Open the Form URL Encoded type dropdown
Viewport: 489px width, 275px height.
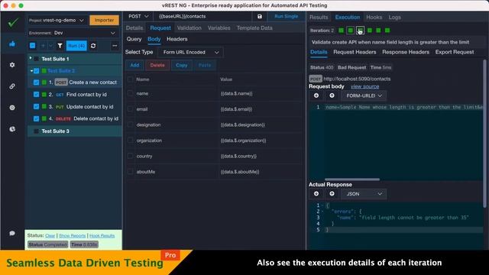click(x=190, y=53)
